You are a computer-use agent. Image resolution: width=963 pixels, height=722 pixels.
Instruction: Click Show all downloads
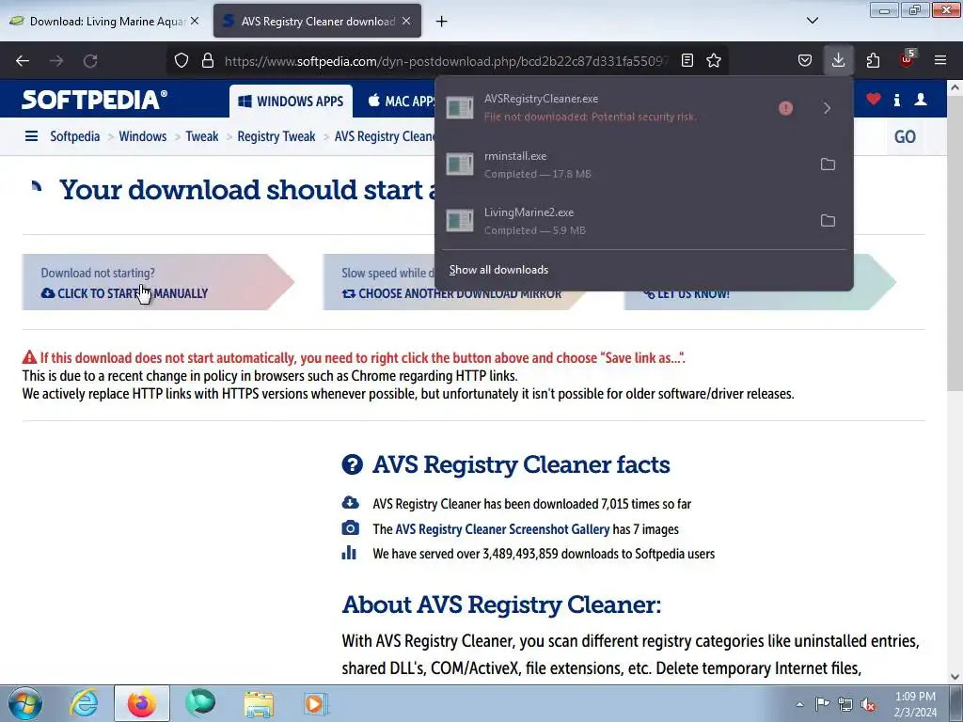point(498,270)
